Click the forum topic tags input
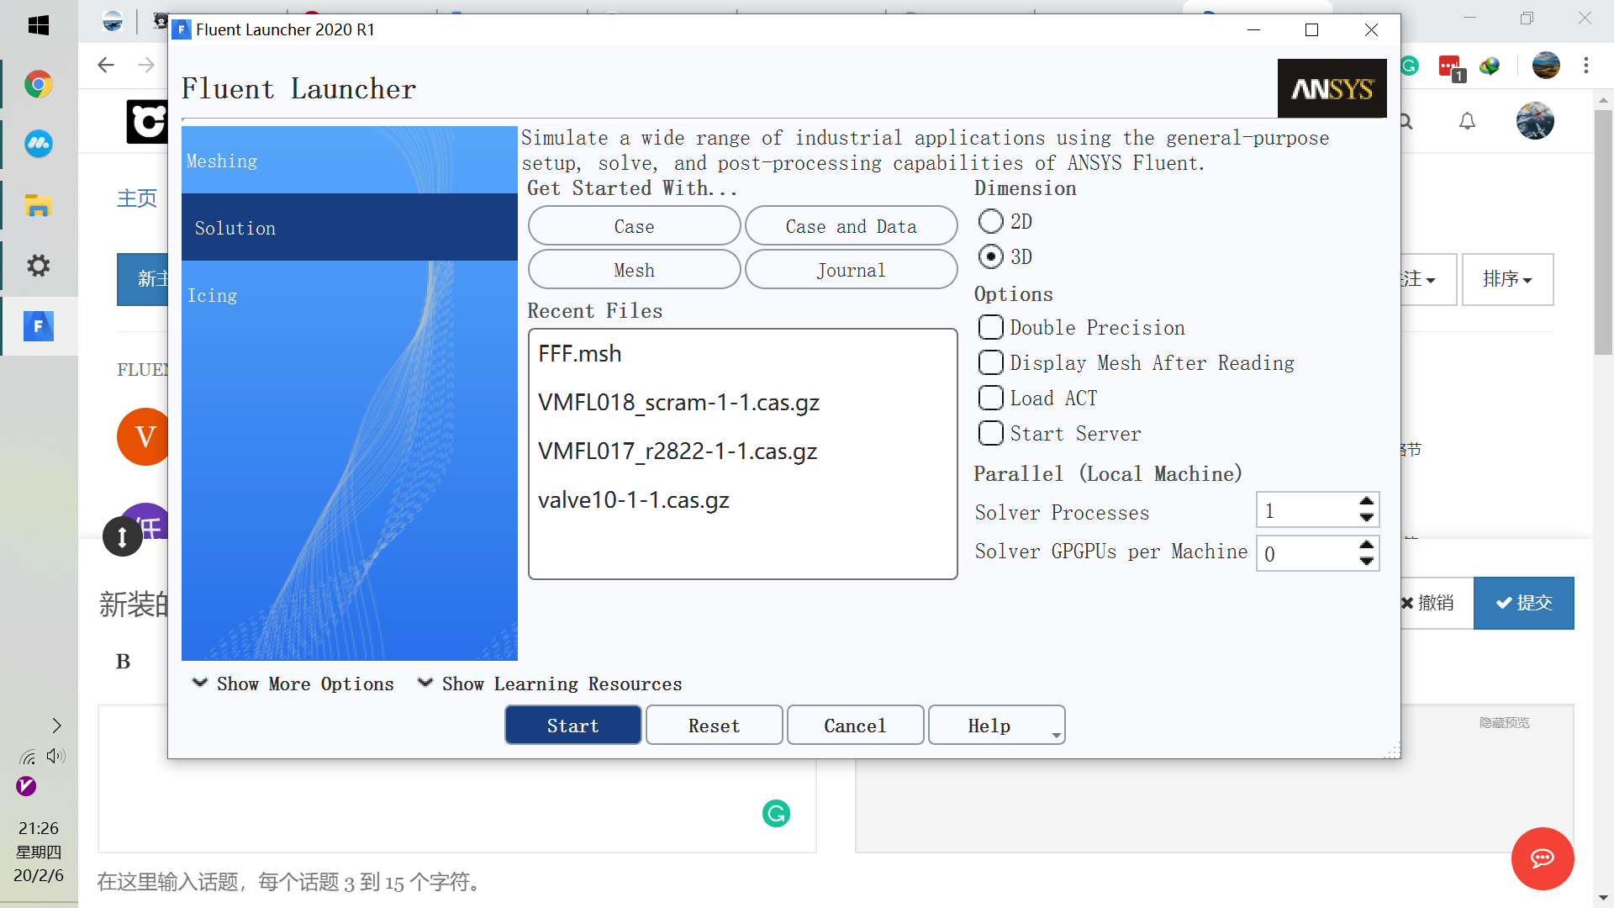Screen dimensions: 1614x908 289,882
